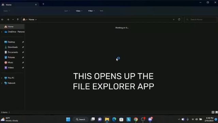218x123 pixels.
Task: Click the pin icon beside Pictures
Action: click(23, 57)
